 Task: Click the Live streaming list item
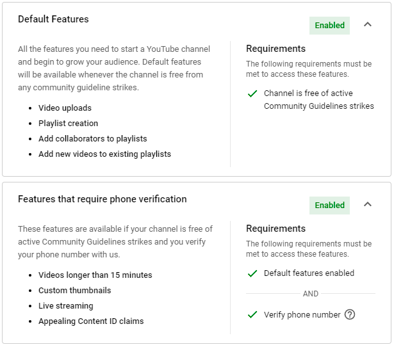[65, 306]
